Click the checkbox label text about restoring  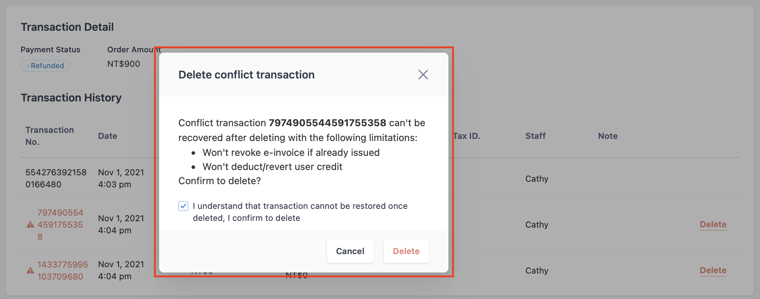coord(300,212)
